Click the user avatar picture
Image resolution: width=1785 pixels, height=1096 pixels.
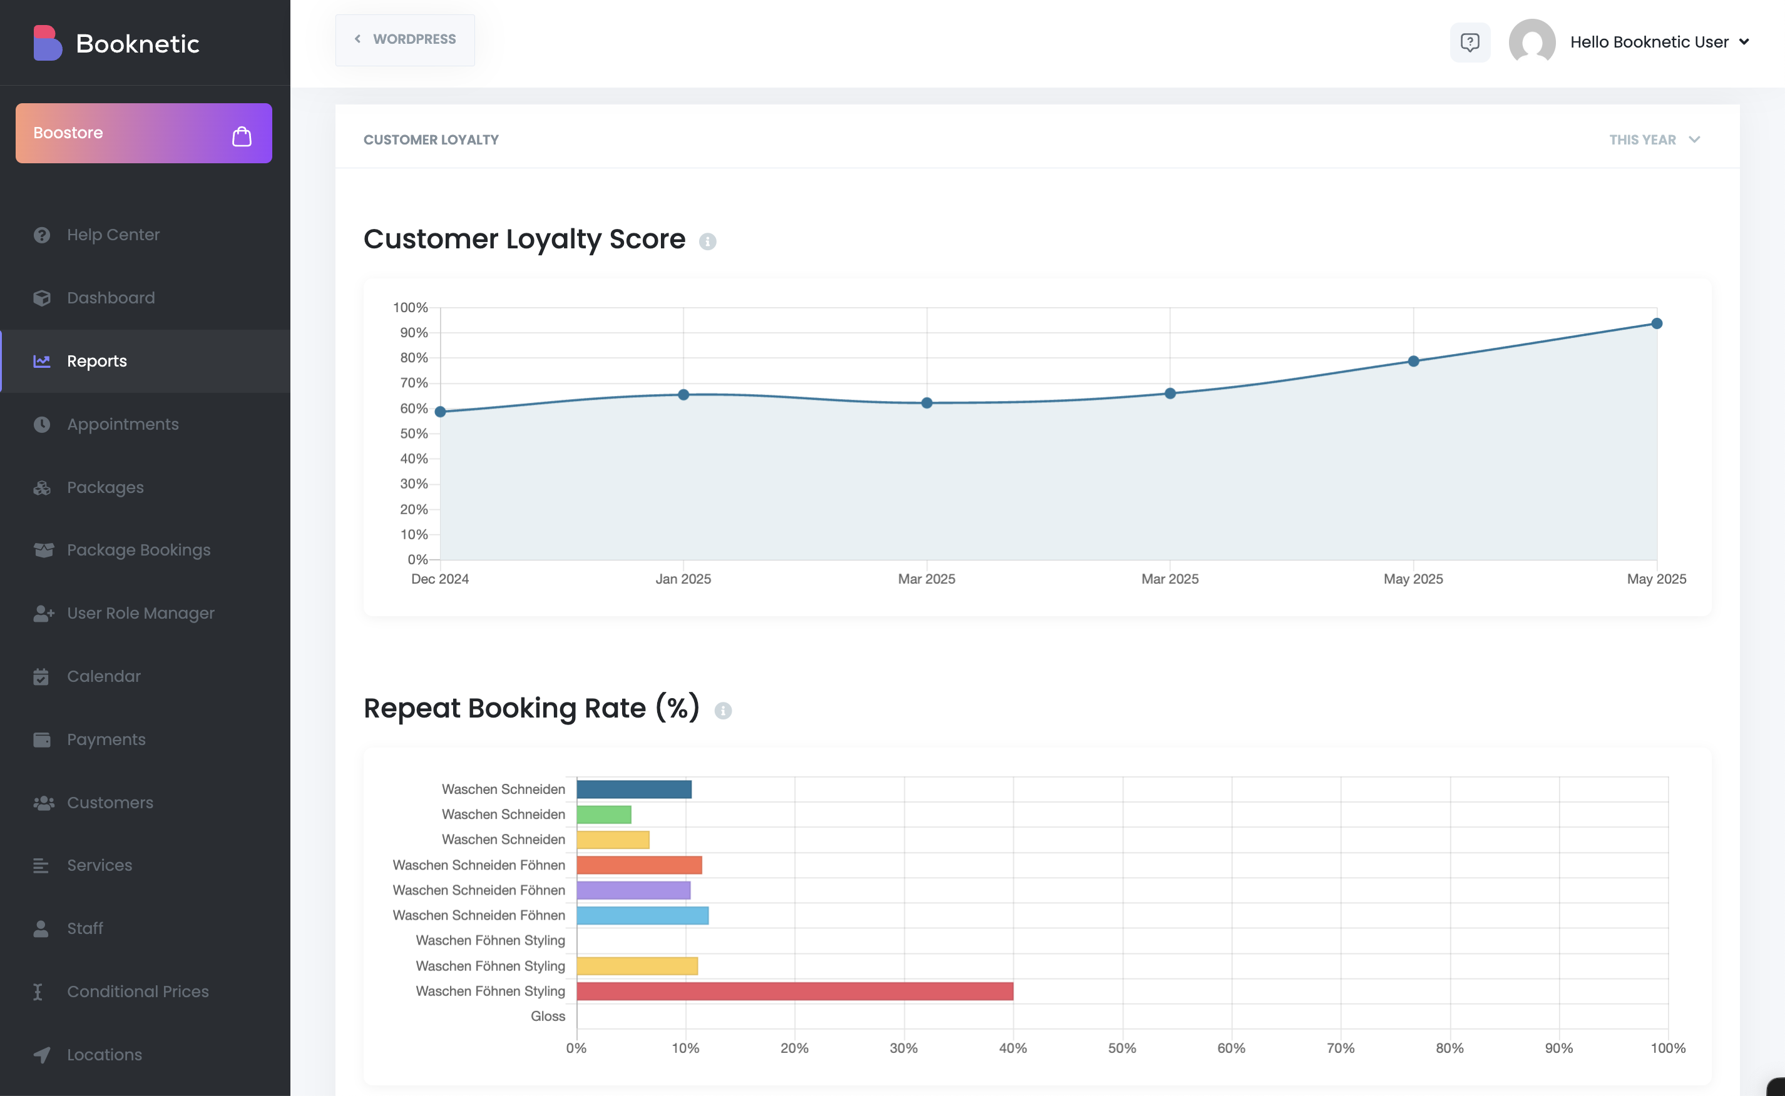(1532, 42)
